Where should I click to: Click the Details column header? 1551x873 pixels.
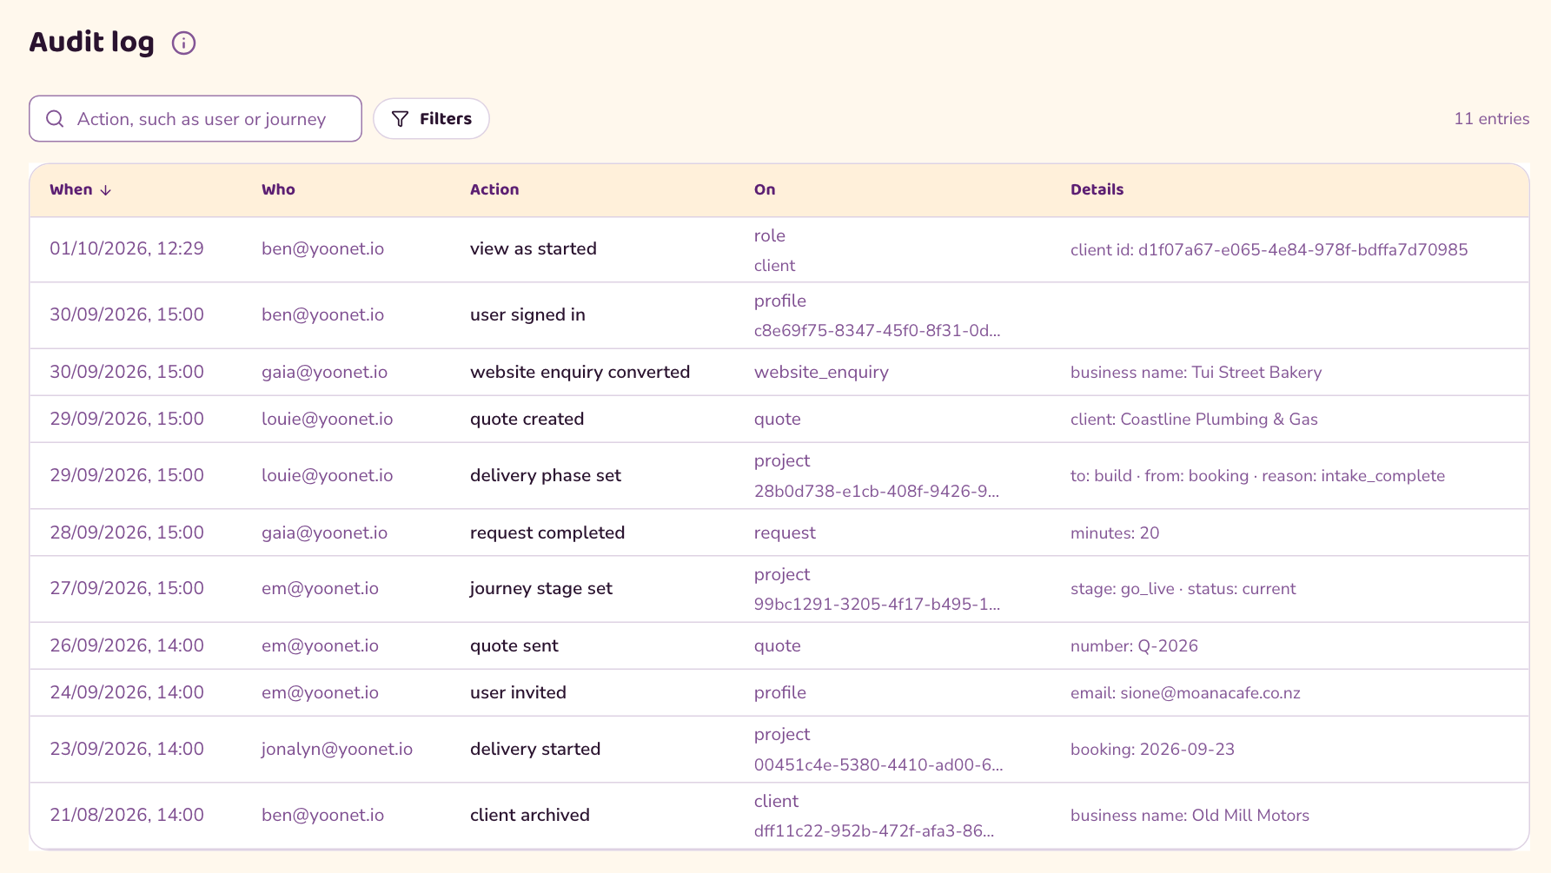point(1097,189)
